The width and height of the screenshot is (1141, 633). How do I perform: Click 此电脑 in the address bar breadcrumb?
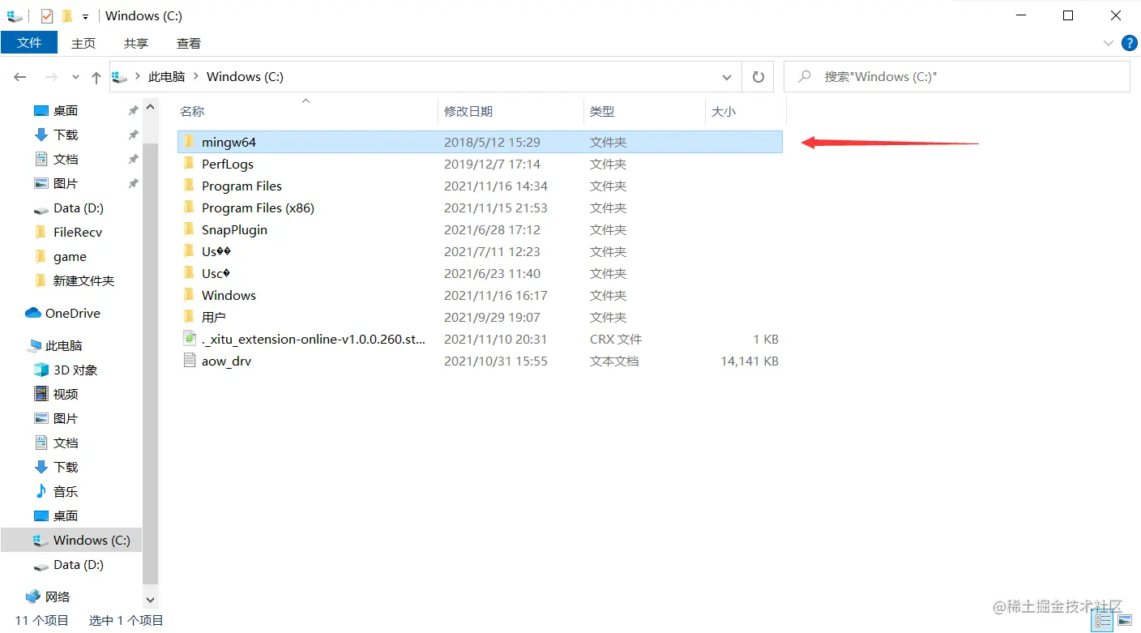(x=166, y=77)
